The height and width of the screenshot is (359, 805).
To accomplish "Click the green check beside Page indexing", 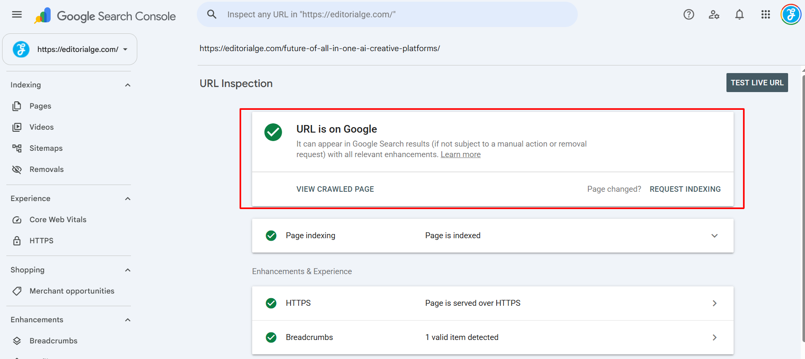I will [x=271, y=236].
